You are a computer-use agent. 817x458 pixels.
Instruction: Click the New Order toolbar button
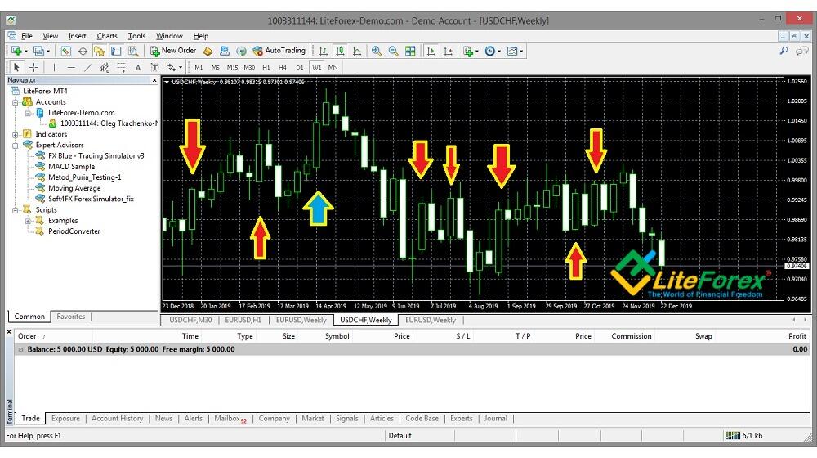172,51
